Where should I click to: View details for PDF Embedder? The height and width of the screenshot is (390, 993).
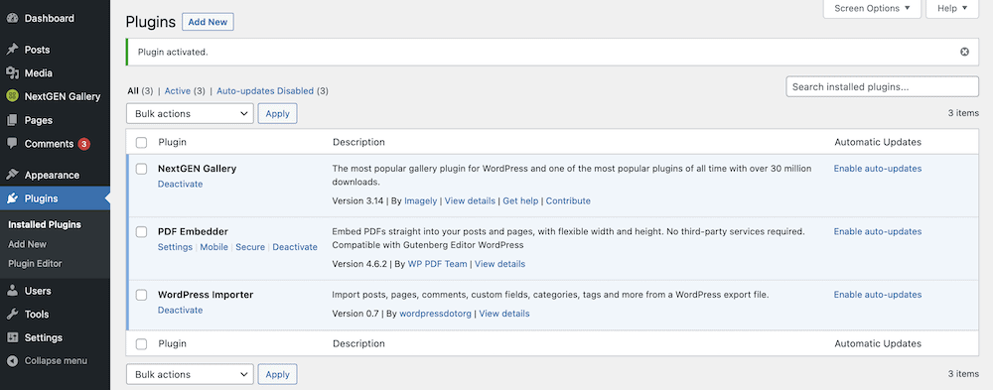point(499,263)
